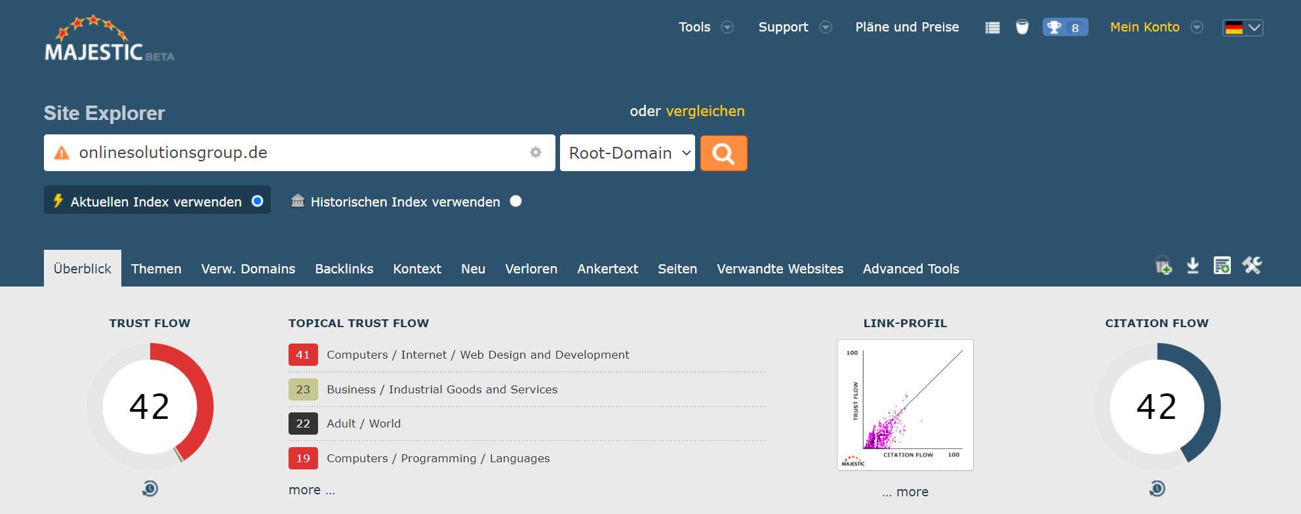Switch to Verw. Domains tab
The image size is (1301, 514).
(248, 269)
